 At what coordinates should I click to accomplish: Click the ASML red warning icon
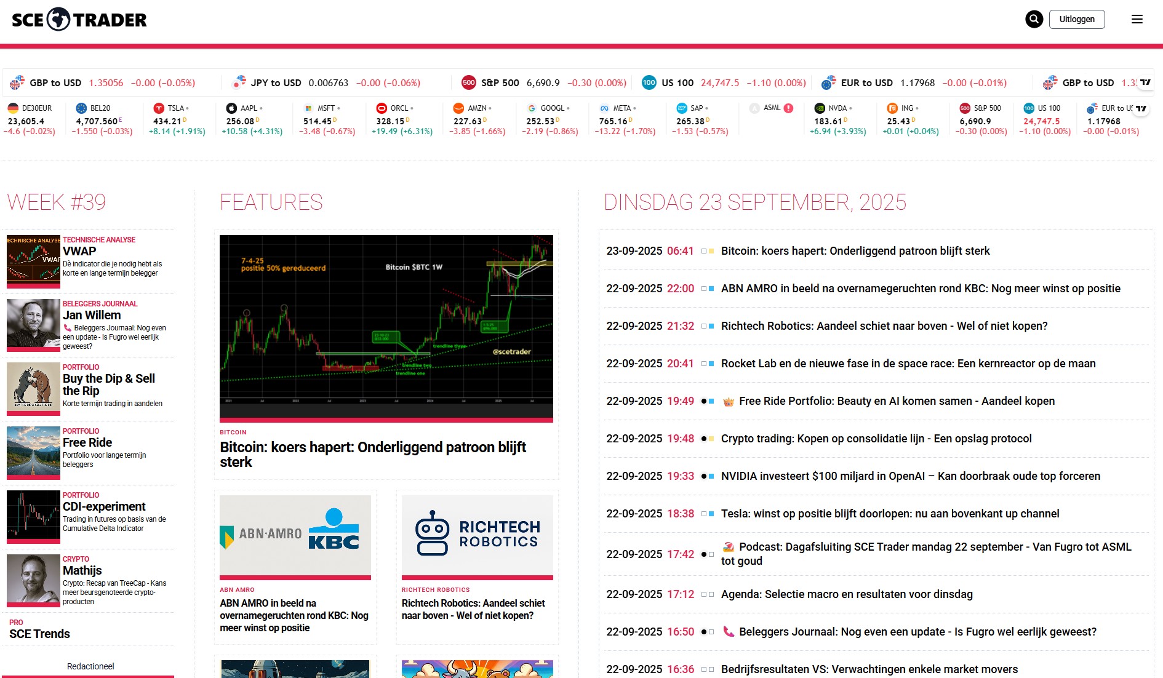[788, 108]
